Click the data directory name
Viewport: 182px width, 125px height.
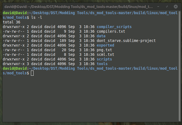(101, 36)
